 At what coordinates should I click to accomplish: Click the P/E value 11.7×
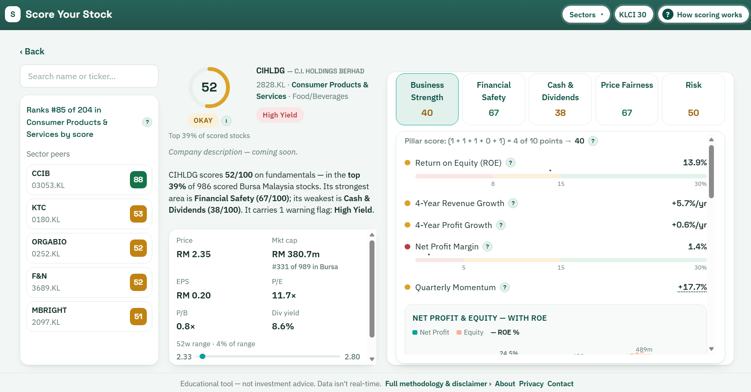[x=284, y=296]
